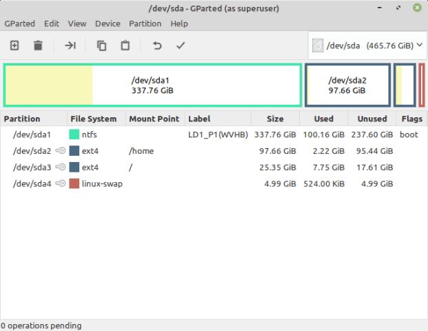Open the Device menu

108,23
